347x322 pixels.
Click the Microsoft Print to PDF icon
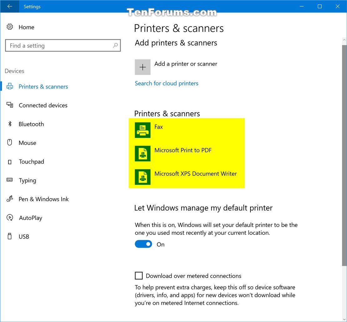143,153
